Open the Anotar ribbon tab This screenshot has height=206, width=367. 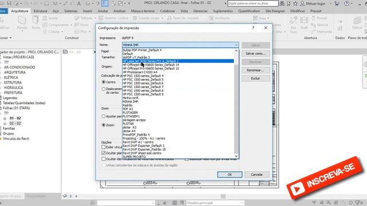click(103, 11)
